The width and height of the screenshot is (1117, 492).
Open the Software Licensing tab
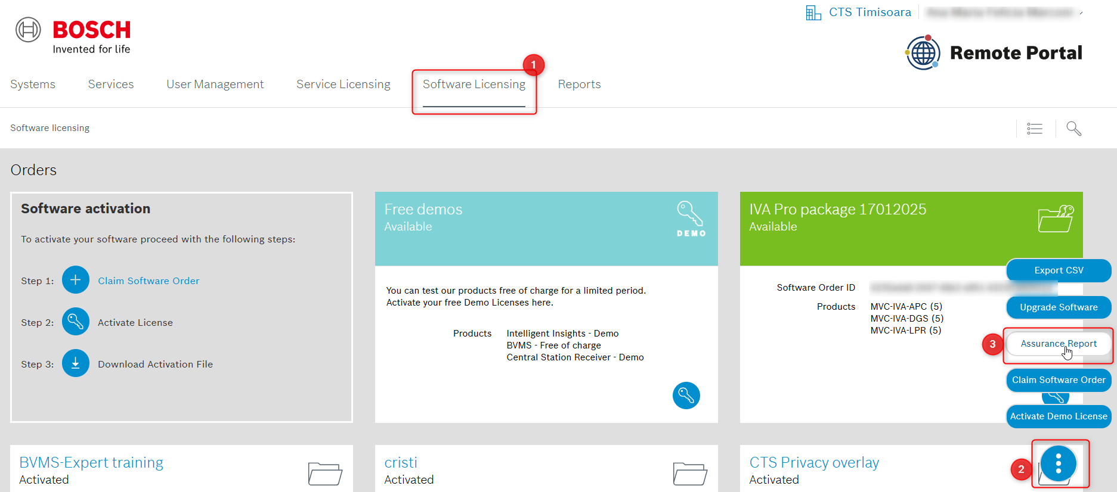(474, 85)
